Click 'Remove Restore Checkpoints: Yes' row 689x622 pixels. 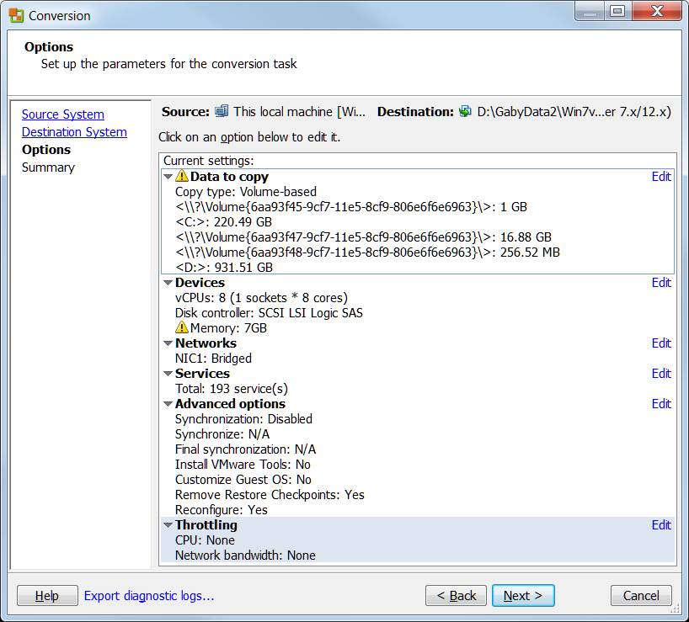(x=270, y=495)
